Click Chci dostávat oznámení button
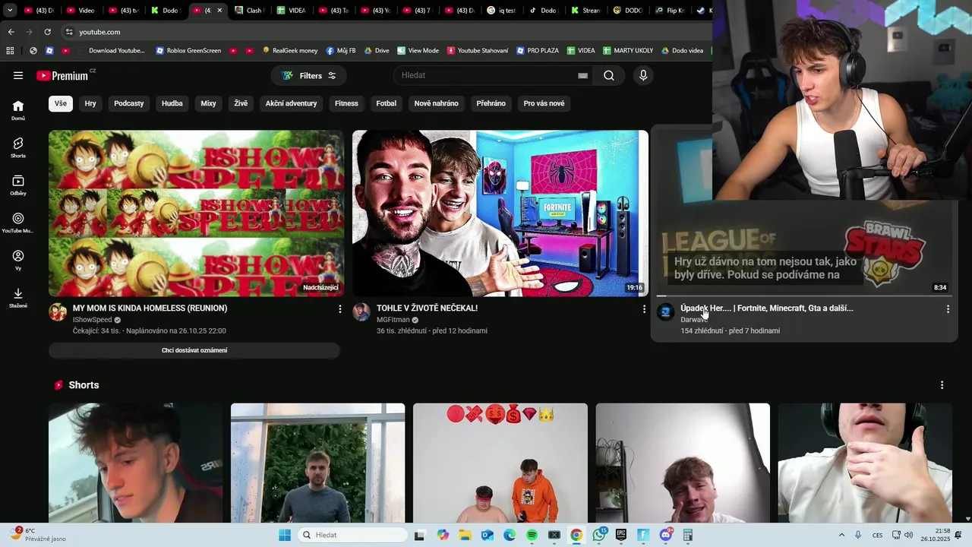 [x=194, y=350]
